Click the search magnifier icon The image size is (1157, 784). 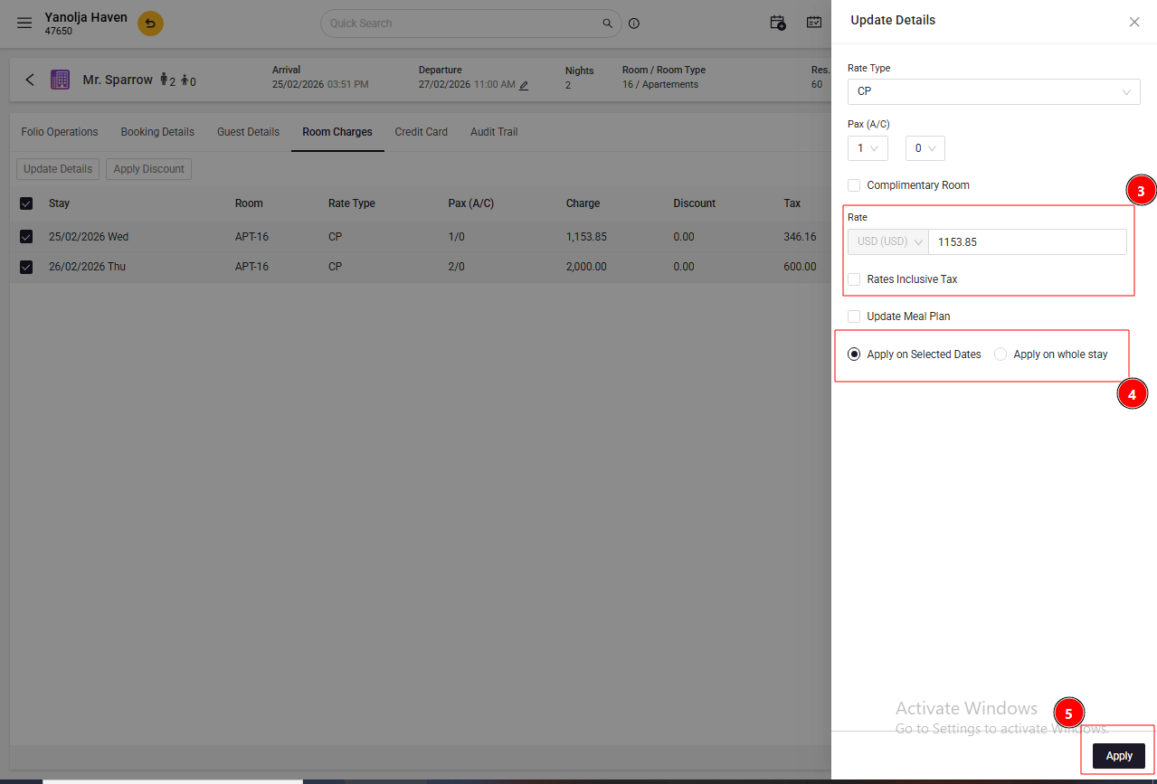[x=607, y=24]
